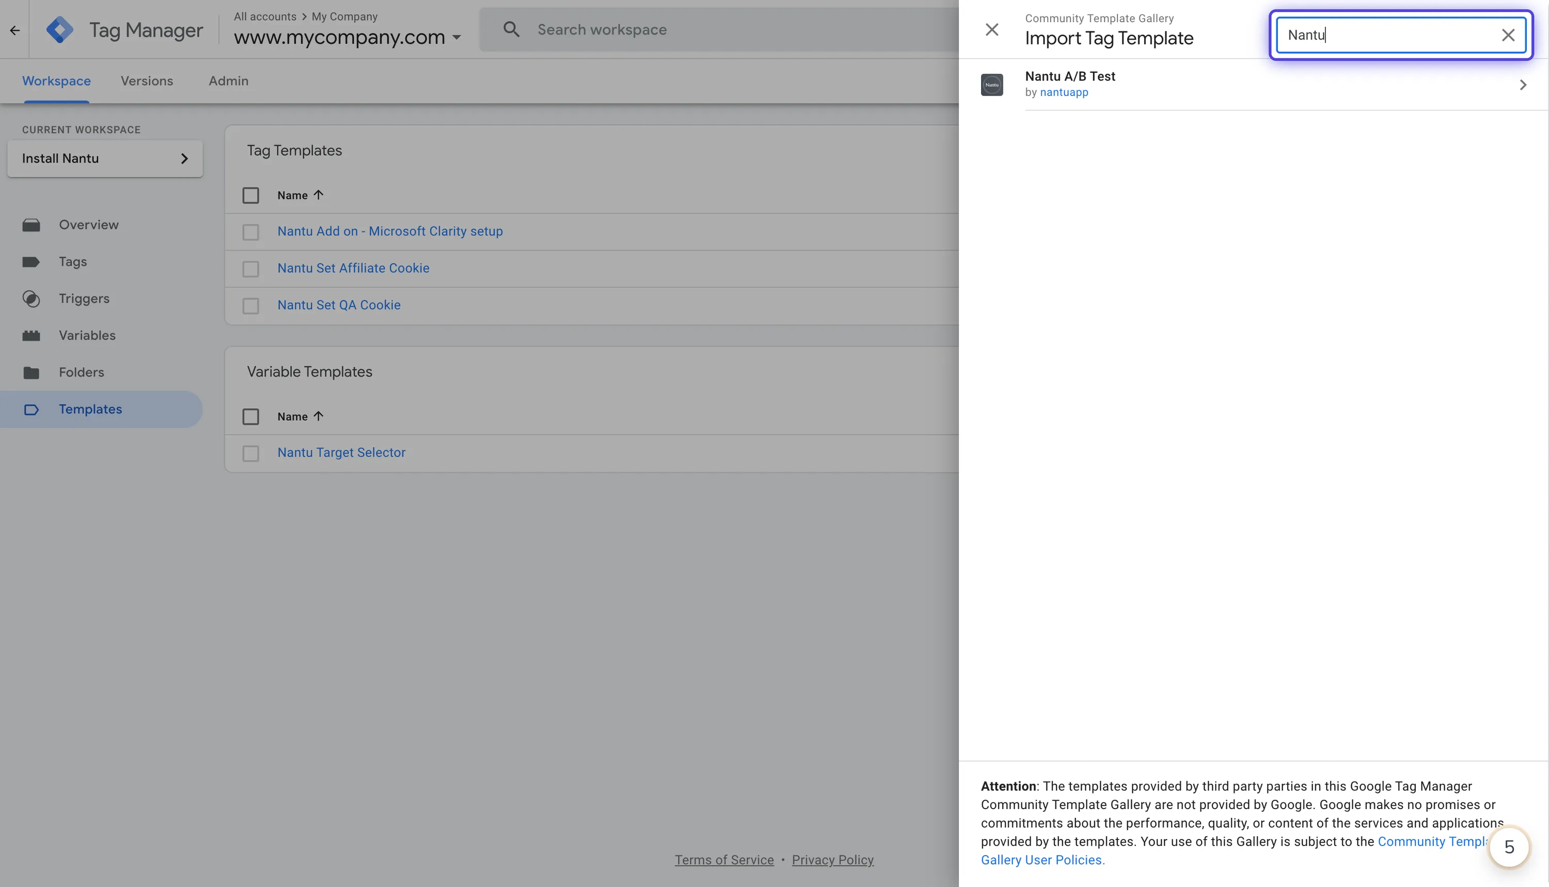The height and width of the screenshot is (887, 1549).
Task: Click the Tags sidebar icon
Action: (x=31, y=262)
